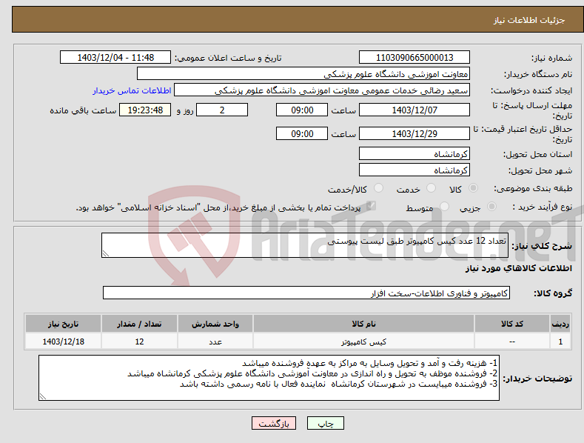
Task: Select the کالا radio button
Action: point(473,188)
